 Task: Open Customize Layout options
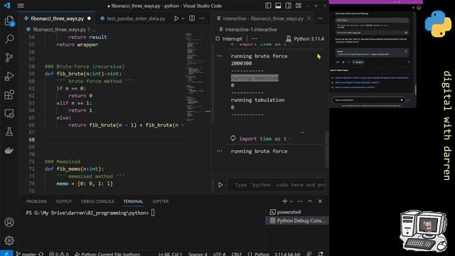click(299, 6)
